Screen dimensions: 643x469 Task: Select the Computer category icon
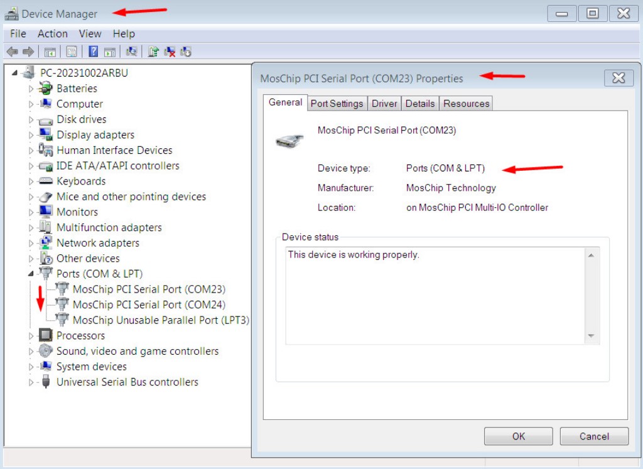pyautogui.click(x=45, y=104)
